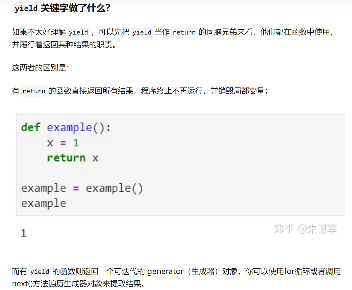Click the inline return code before 的同胞兄弟
This screenshot has height=290, width=352.
[x=184, y=32]
